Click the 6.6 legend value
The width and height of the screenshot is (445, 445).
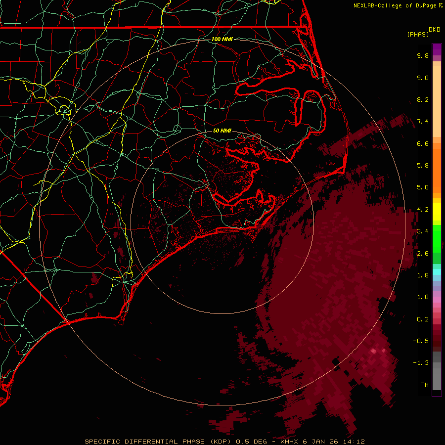coord(423,143)
